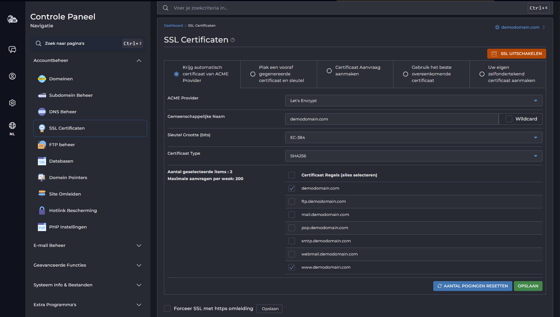The image size is (560, 317).
Task: Click the PHP Instellingen menu label
Action: [x=68, y=227]
